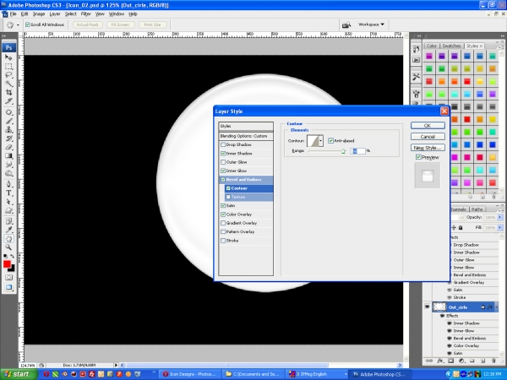Screen dimensions: 507x380
Task: Uncheck Scroll All Windows option
Action: pyautogui.click(x=28, y=24)
